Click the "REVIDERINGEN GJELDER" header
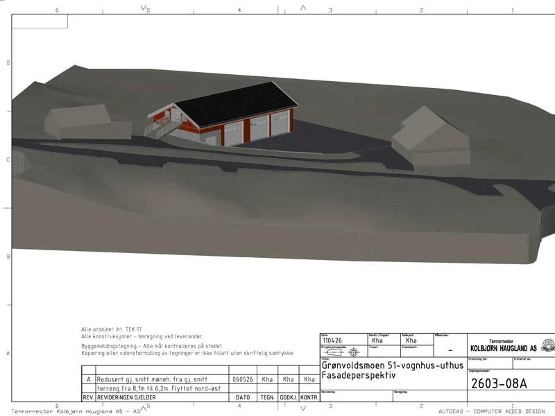 point(126,397)
